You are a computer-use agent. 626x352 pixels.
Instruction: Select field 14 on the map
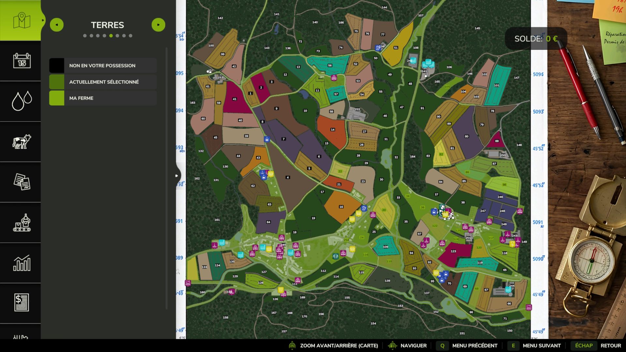[332, 130]
